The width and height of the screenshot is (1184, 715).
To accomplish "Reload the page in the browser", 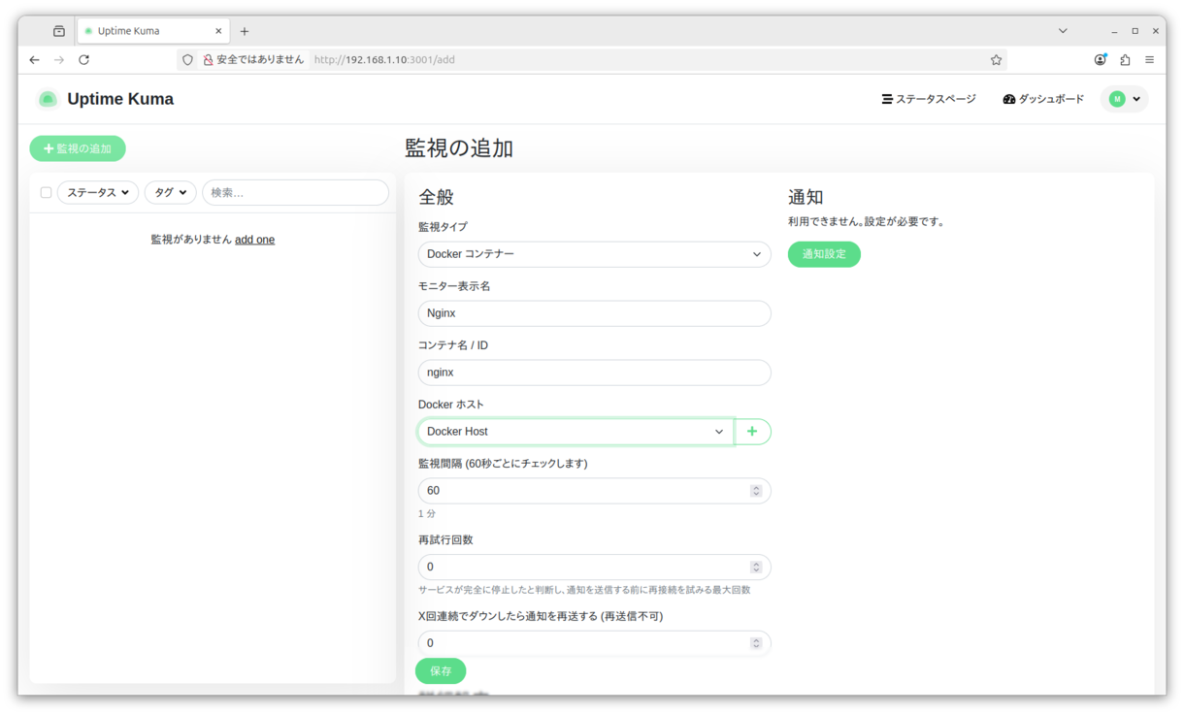I will pos(84,60).
